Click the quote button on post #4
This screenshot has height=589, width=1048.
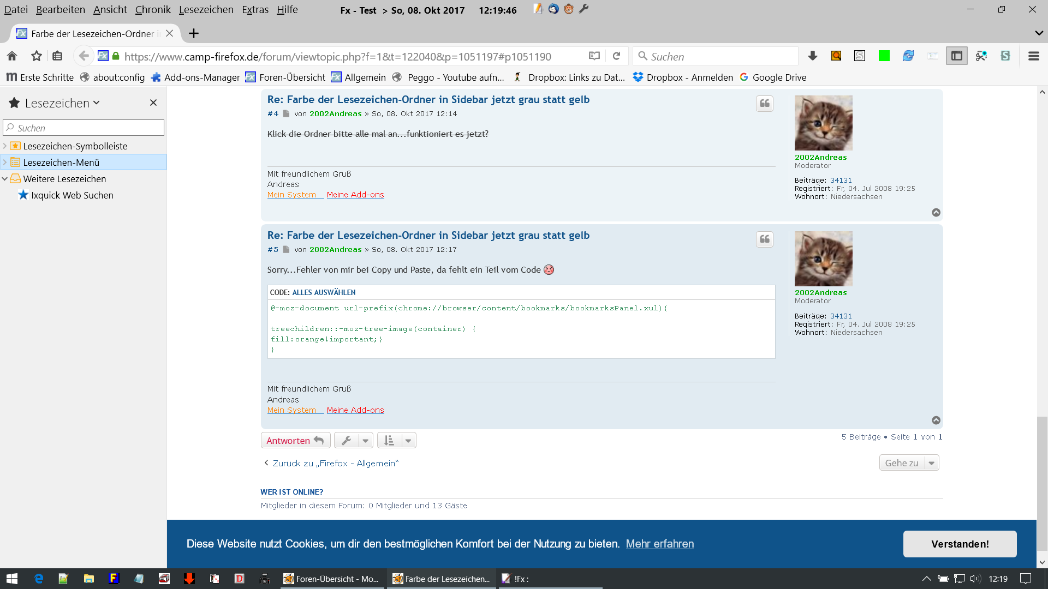(764, 104)
